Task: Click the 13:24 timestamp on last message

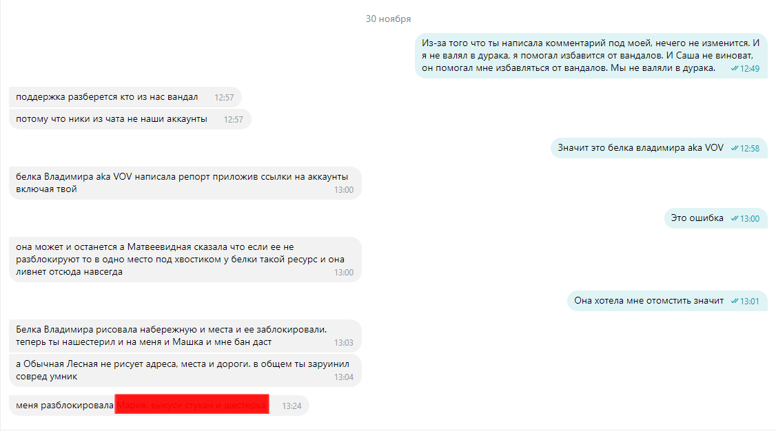Action: point(292,406)
